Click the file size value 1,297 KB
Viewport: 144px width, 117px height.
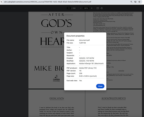pos(82,43)
